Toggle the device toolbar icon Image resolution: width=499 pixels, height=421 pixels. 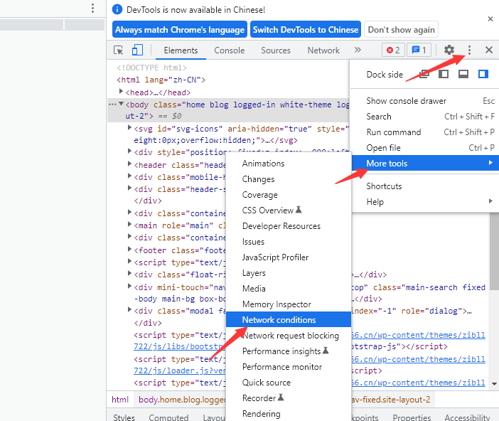coord(137,50)
